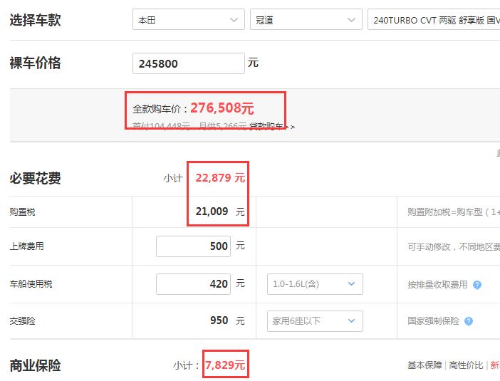Select the 基本保障 insurance plan
500x381 pixels.
425,365
